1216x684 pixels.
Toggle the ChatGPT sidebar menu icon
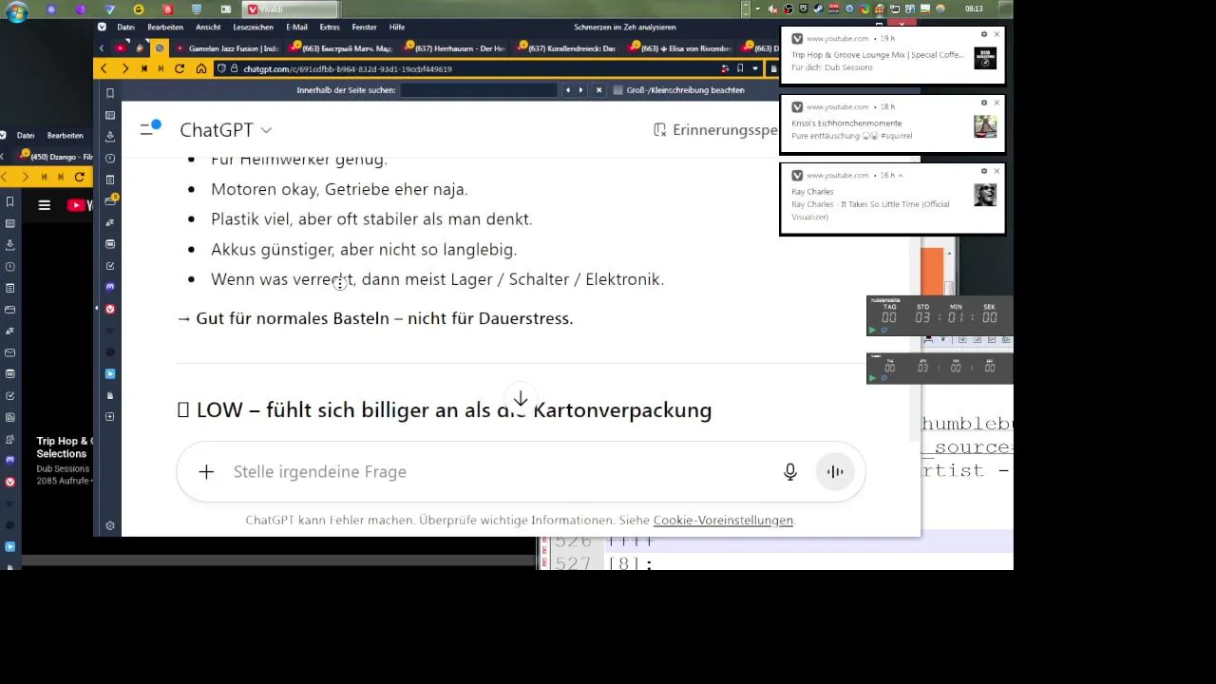(150, 129)
